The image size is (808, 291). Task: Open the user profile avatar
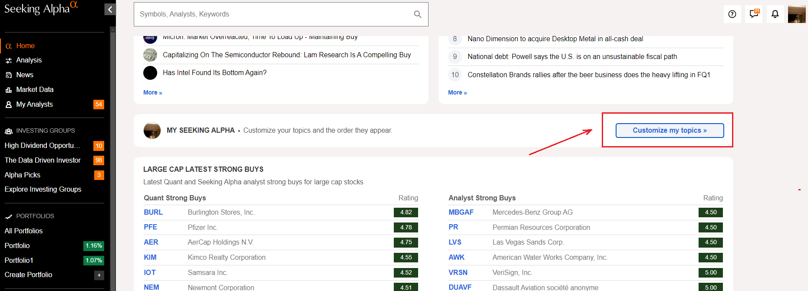tap(797, 14)
